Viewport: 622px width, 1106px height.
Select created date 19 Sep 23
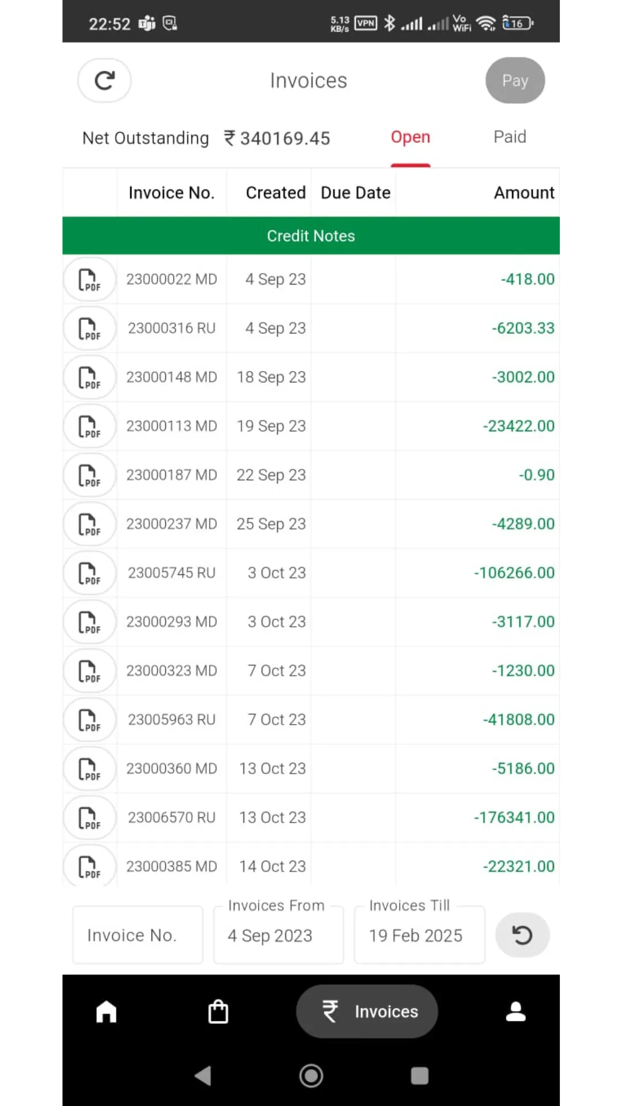pyautogui.click(x=271, y=426)
